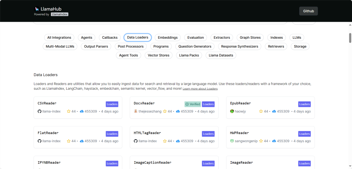
Task: Choose the Indexes category pill
Action: (x=277, y=37)
